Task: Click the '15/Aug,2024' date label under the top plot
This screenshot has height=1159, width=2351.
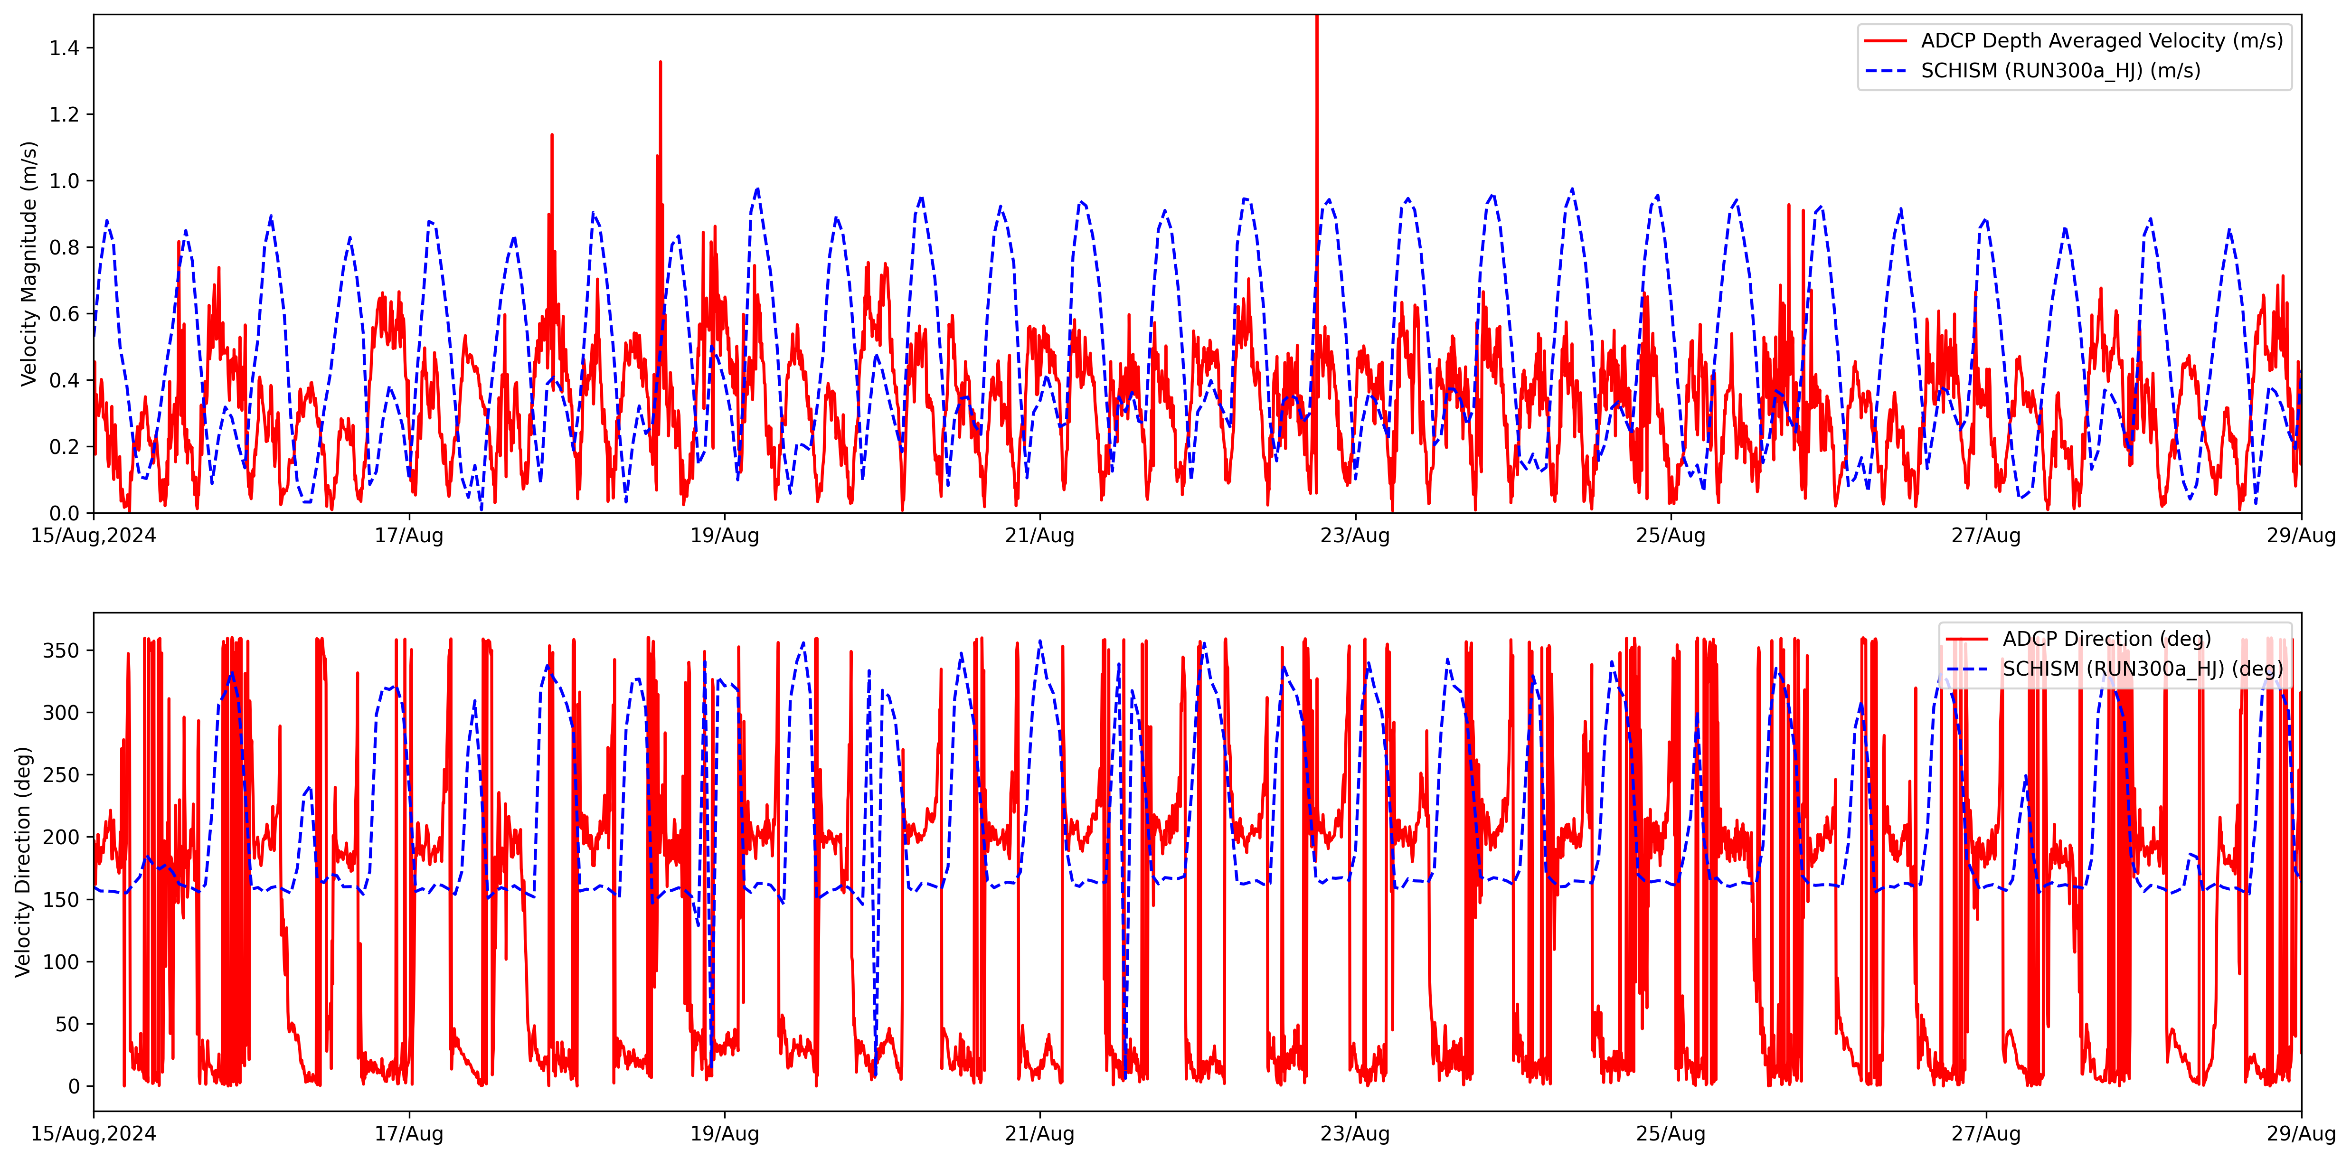Action: (x=93, y=536)
